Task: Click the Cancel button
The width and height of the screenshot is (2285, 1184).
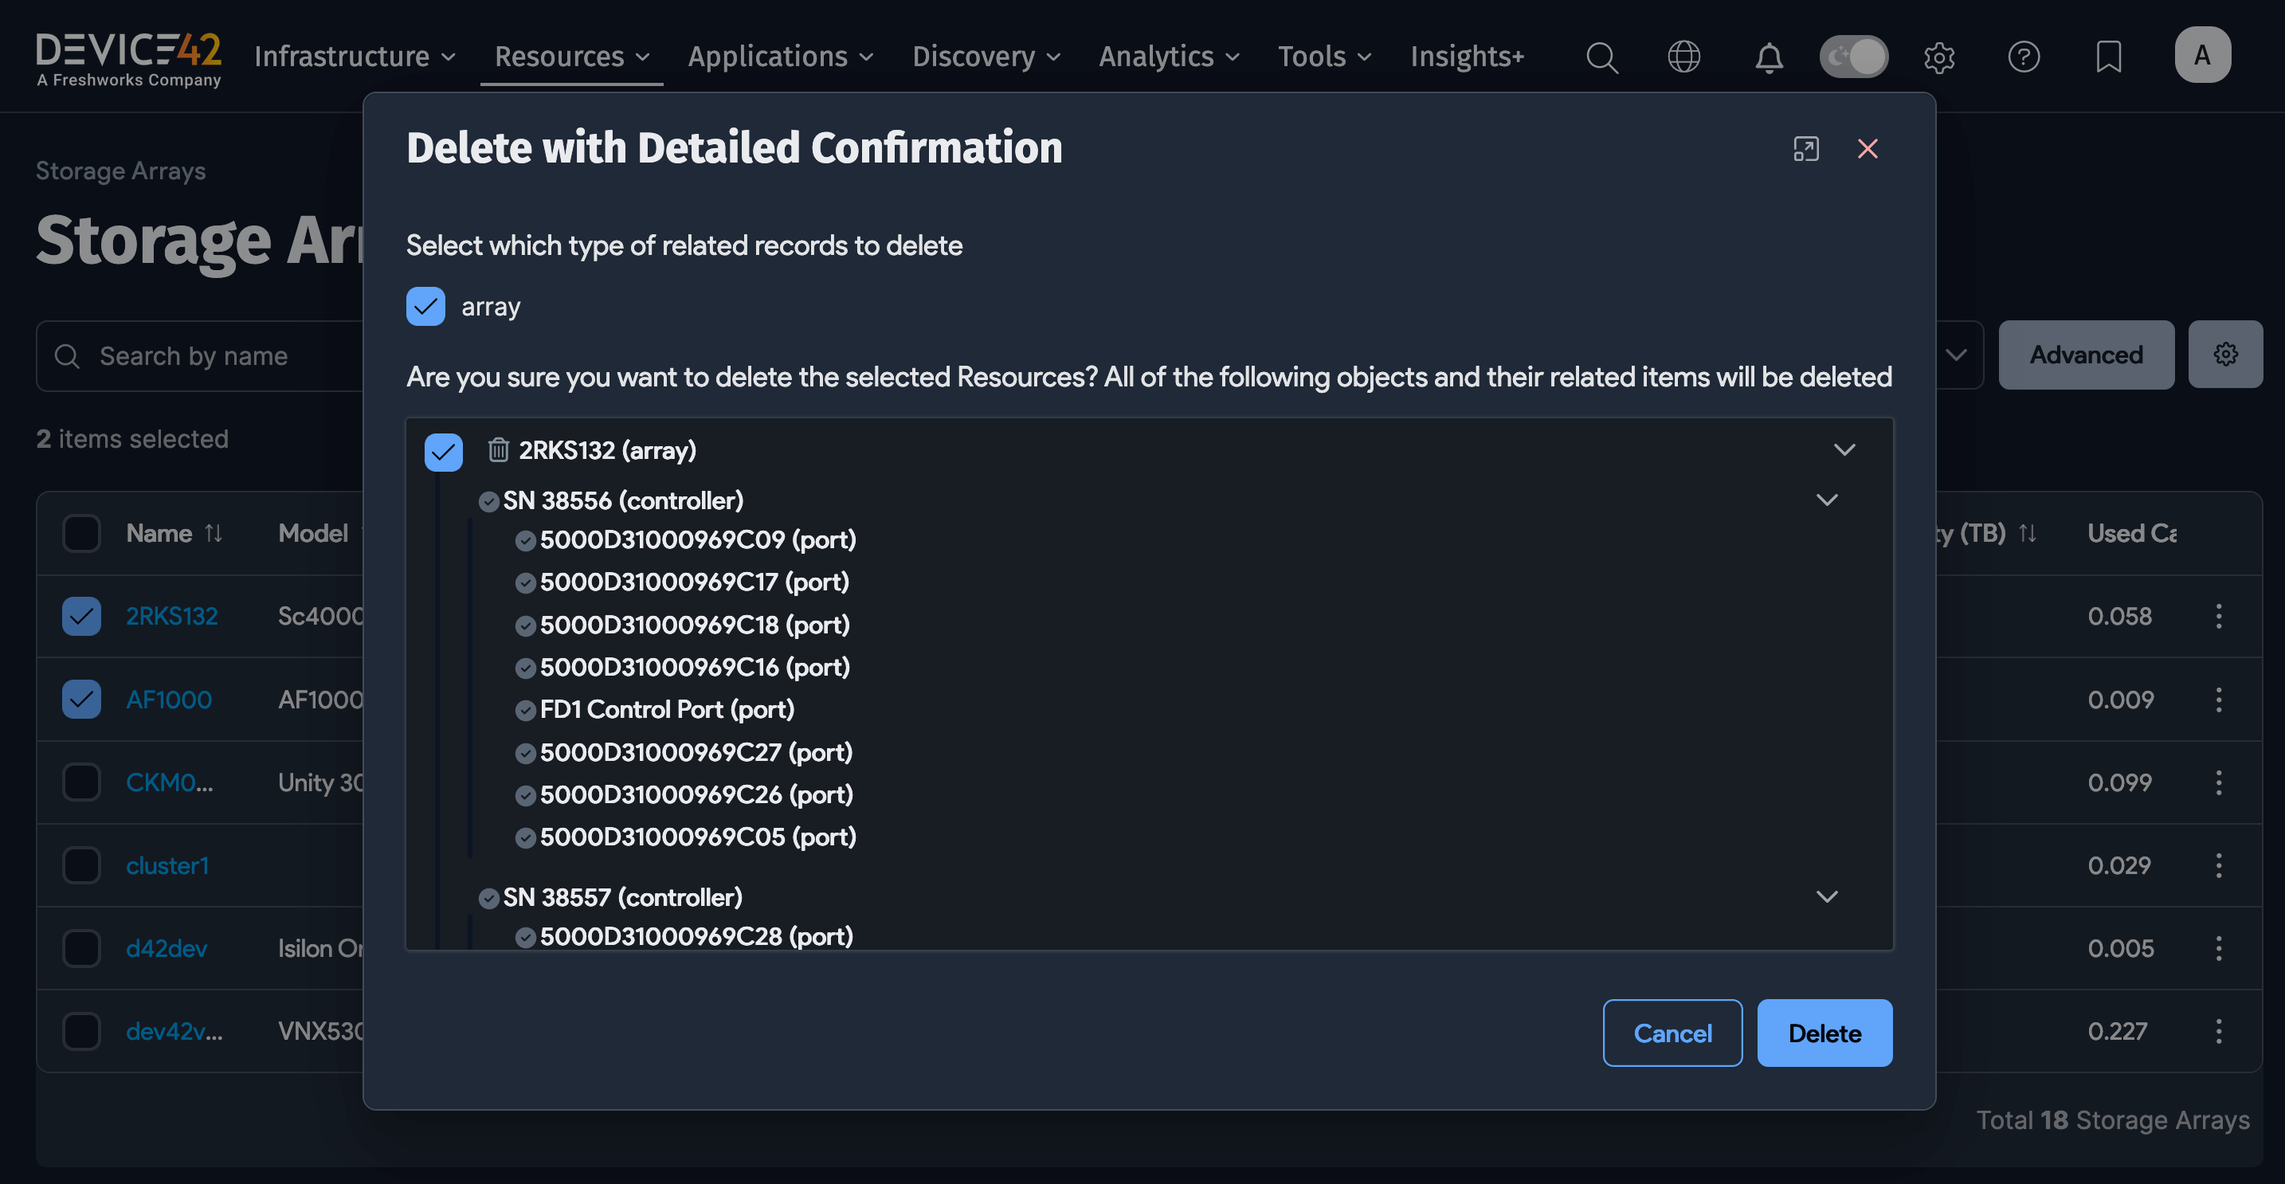Action: pyautogui.click(x=1672, y=1033)
